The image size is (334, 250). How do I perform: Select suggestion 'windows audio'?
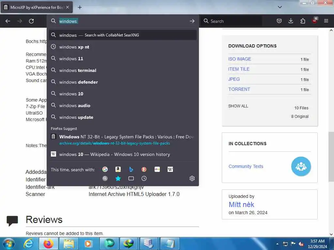(123, 105)
